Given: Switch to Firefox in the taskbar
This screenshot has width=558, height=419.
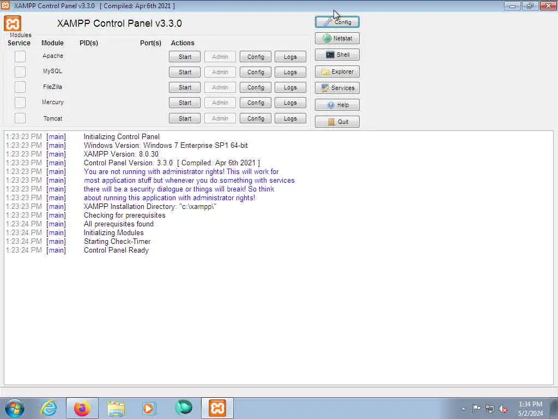Looking at the screenshot, I should point(82,408).
